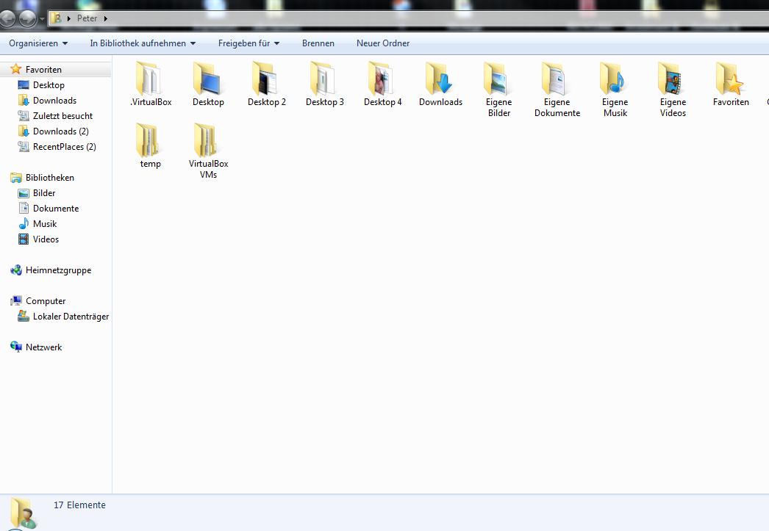Image resolution: width=769 pixels, height=531 pixels.
Task: Open the temp folder
Action: (x=150, y=143)
